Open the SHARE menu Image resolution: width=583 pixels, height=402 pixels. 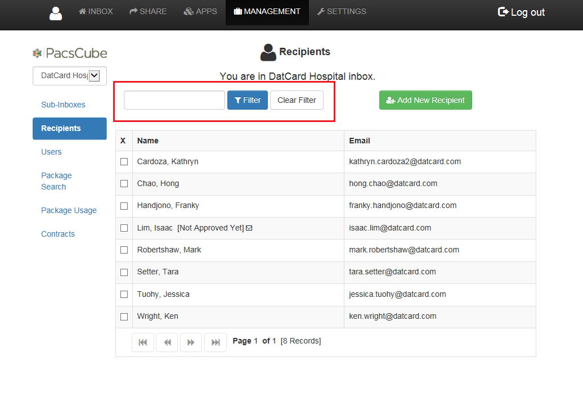[148, 11]
